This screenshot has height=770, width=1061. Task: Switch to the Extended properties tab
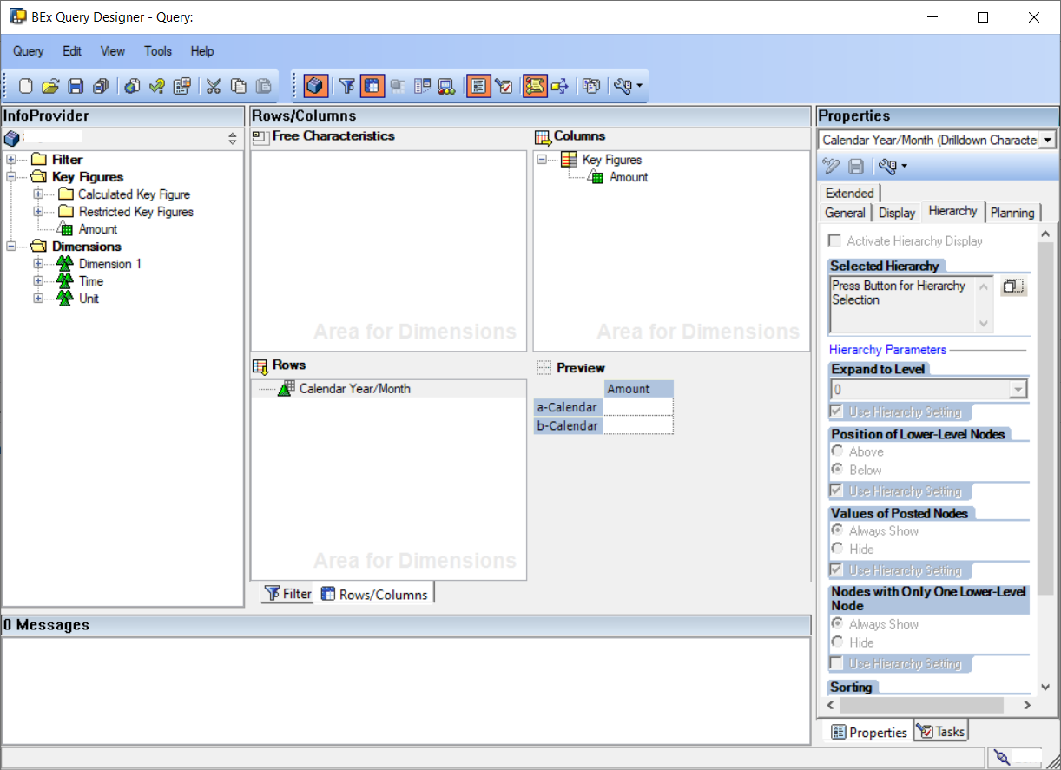point(850,193)
